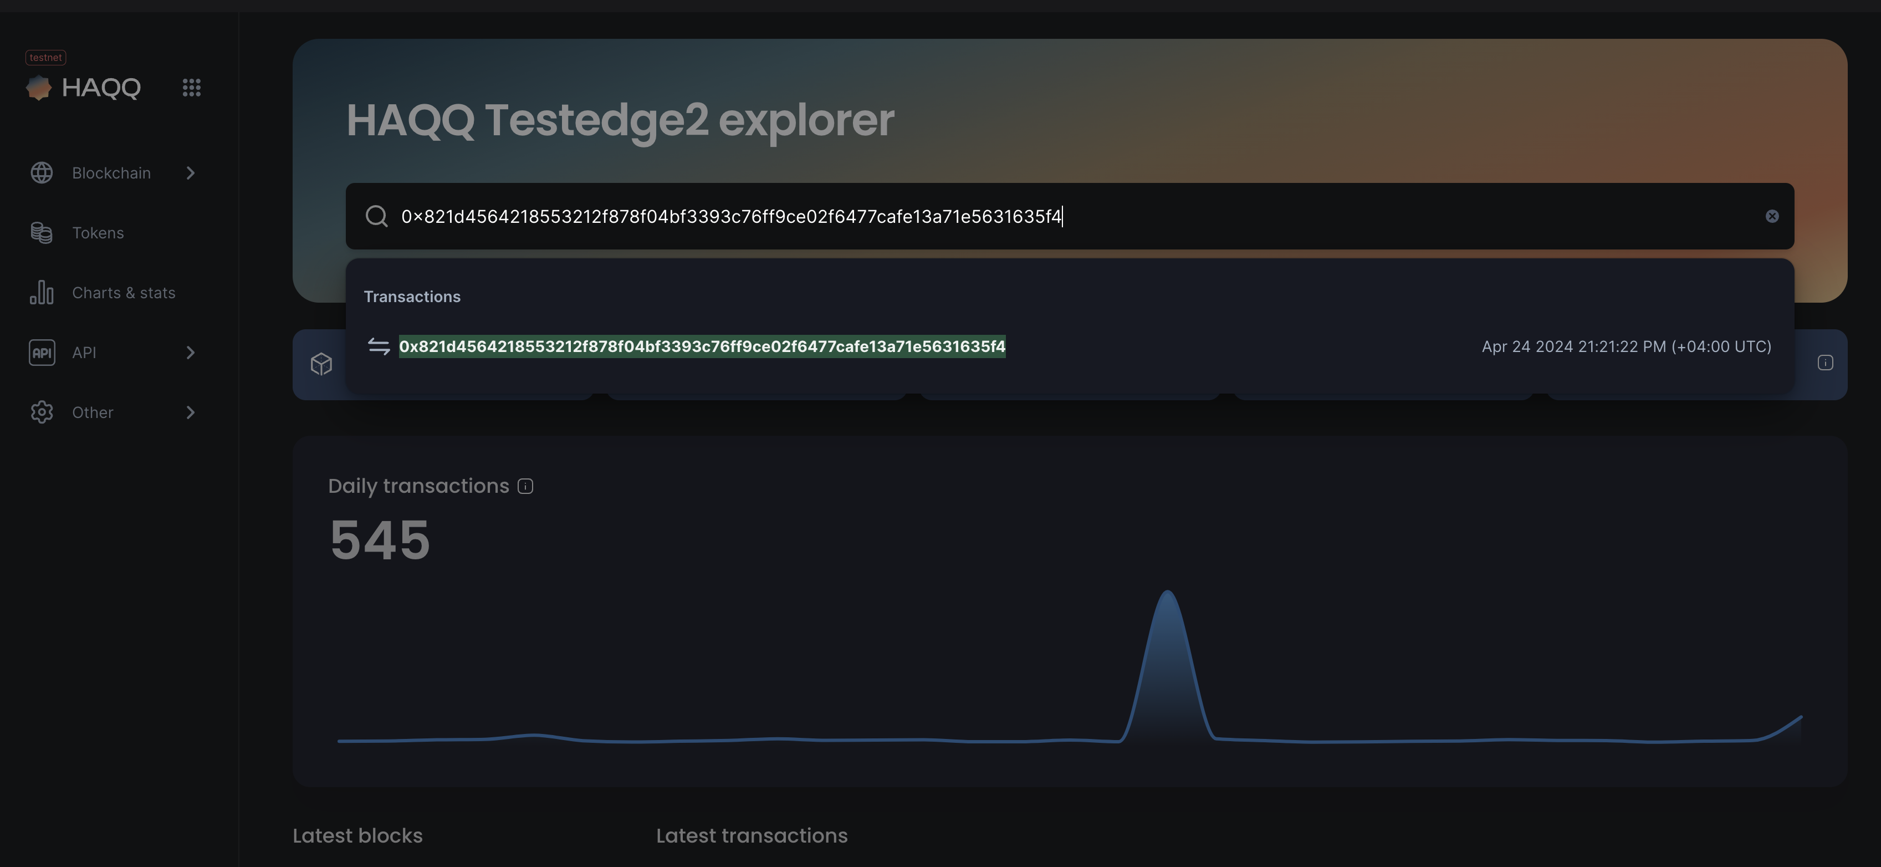1881x867 pixels.
Task: Click the Blockchain globe icon
Action: (42, 173)
